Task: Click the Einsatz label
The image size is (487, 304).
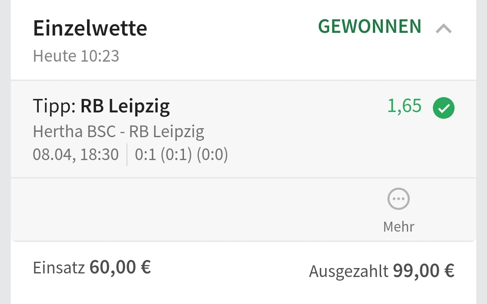Action: pos(59,268)
